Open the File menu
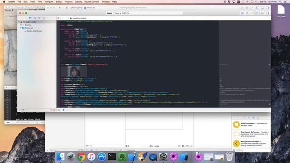 [19, 2]
